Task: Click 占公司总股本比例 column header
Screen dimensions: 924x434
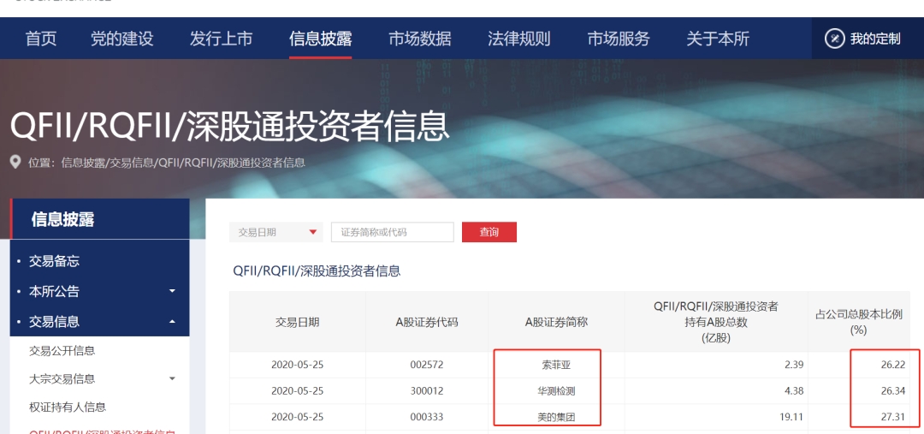Action: pyautogui.click(x=858, y=322)
